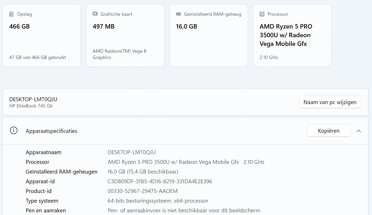Click the Geïnstalleerd RAM-geheugen memory icon
Image resolution: width=372 pixels, height=215 pixels.
179,14
